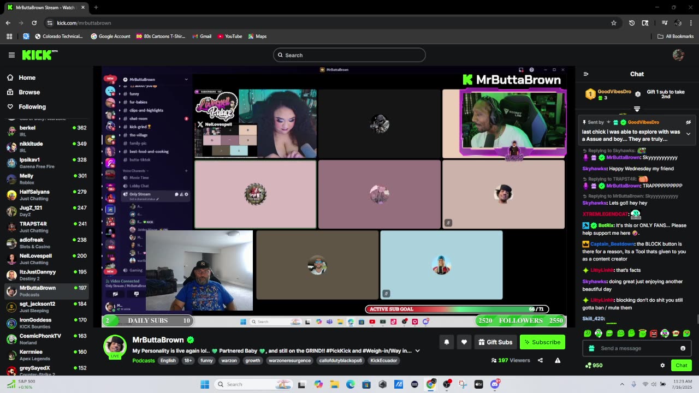Expand the gift leaderboard arrow

(637, 109)
